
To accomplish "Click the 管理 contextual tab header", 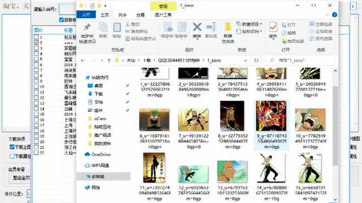I will pyautogui.click(x=163, y=6).
